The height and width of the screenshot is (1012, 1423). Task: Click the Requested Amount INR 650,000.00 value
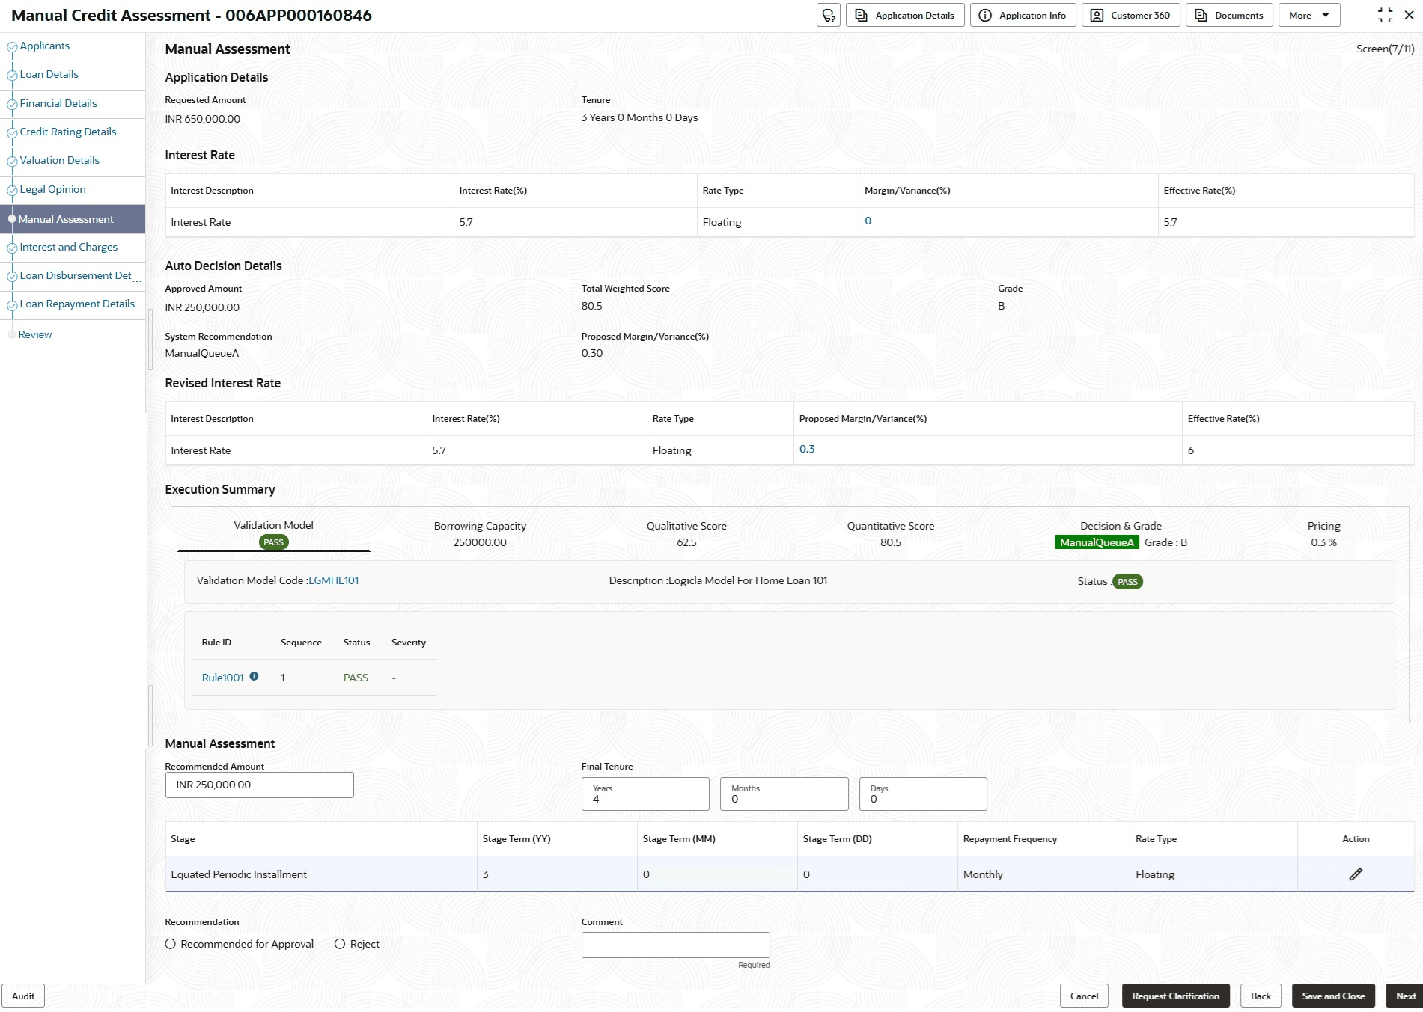(203, 119)
